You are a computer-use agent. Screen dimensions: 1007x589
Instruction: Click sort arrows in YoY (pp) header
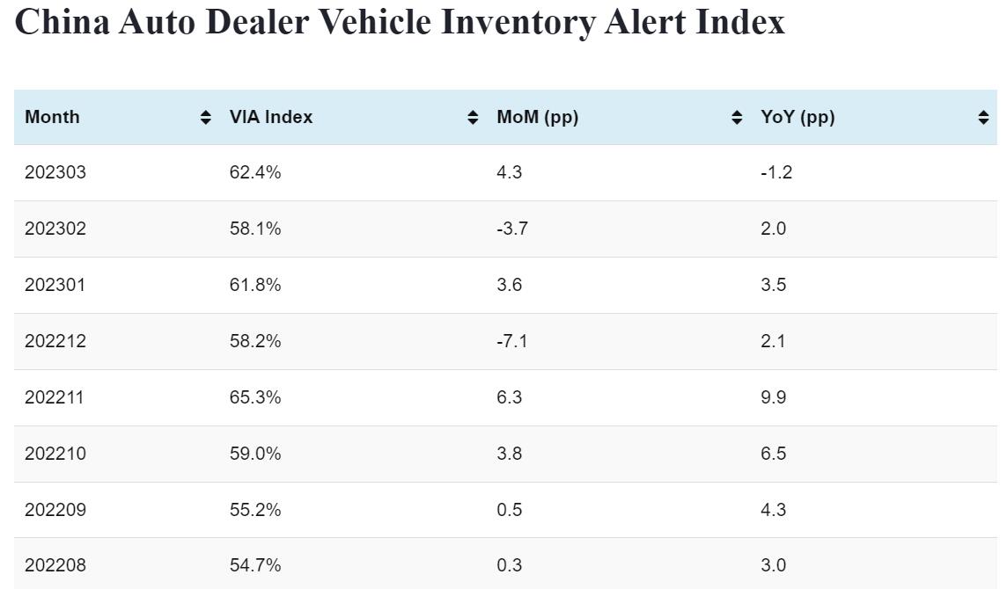point(983,118)
